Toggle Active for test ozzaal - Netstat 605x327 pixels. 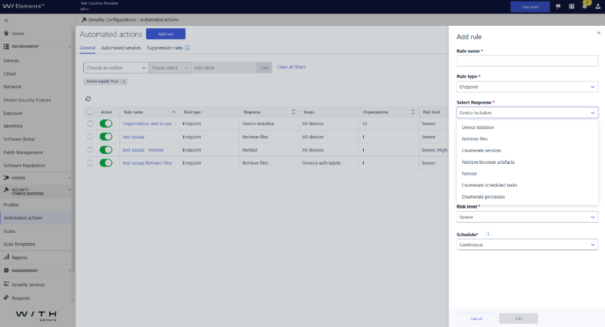tap(106, 150)
